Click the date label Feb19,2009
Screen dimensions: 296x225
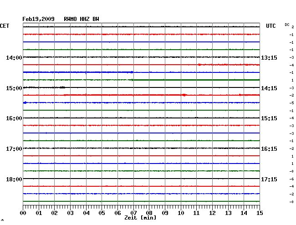38,19
